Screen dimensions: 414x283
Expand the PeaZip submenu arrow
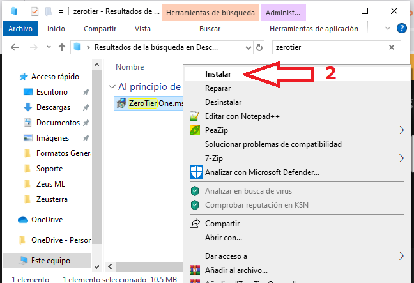tap(401, 130)
